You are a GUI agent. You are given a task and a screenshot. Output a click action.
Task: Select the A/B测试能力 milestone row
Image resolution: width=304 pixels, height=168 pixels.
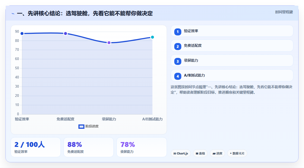click(x=232, y=75)
